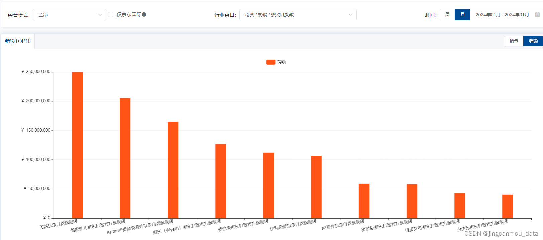Open the calendar icon in date range field

pos(537,15)
